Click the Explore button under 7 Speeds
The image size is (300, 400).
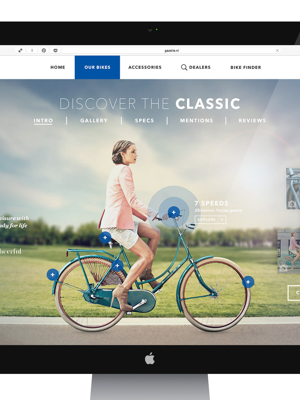pos(210,220)
